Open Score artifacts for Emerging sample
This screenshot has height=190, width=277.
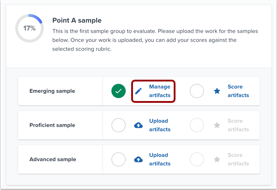(x=238, y=91)
